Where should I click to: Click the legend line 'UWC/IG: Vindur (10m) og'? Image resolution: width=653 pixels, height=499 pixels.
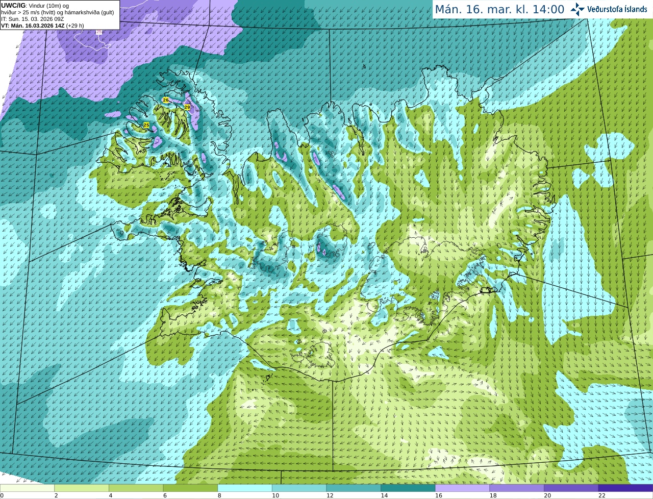pos(35,6)
